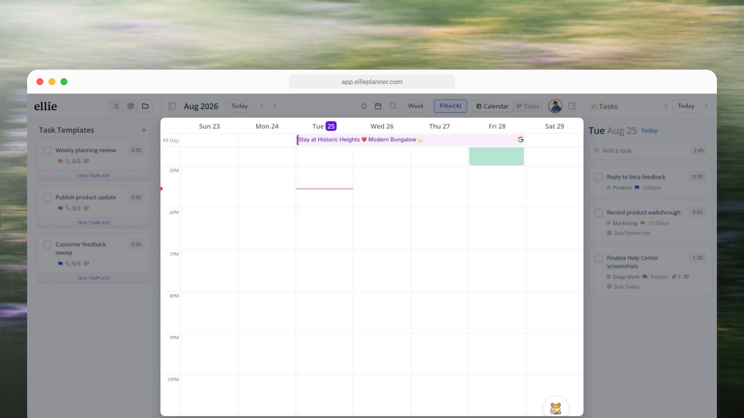Viewport: 744px width, 418px height.
Task: Click subtasks 0/3 icon on Publish product update
Action: (73, 208)
